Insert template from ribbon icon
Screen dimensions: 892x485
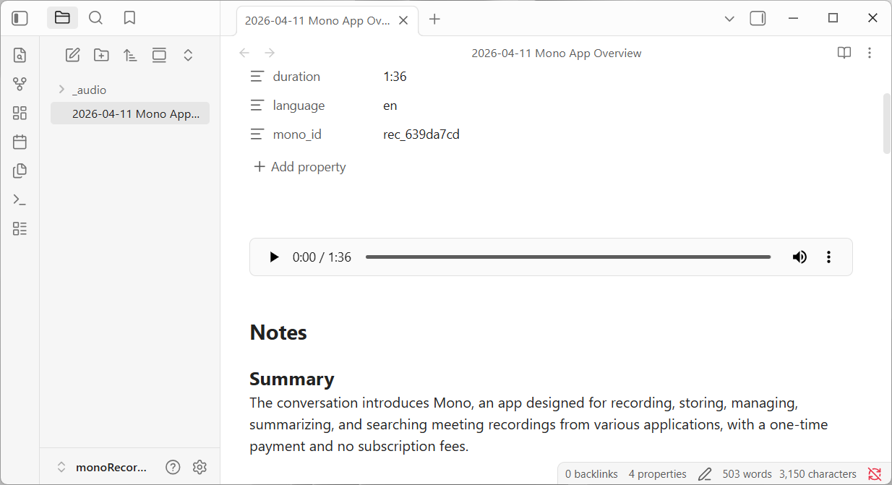click(20, 171)
